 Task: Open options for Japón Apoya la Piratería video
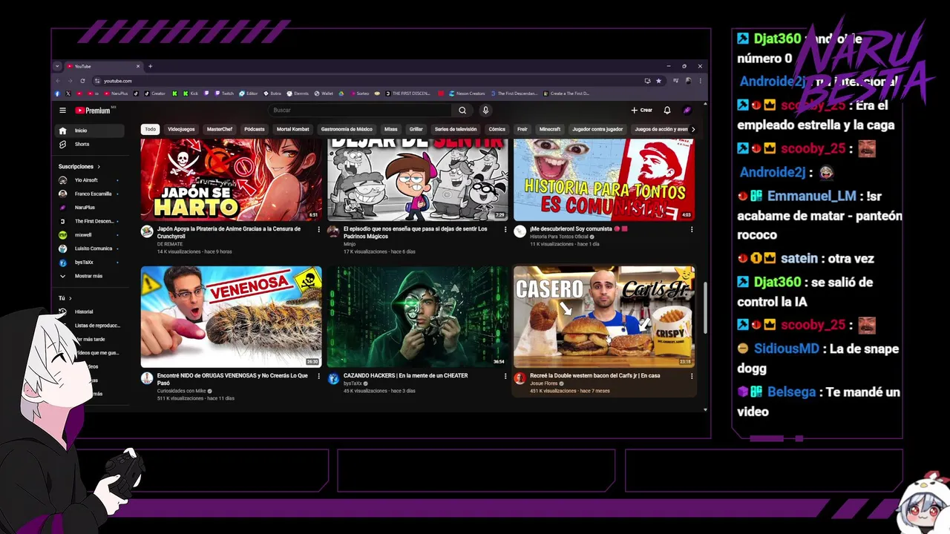319,230
